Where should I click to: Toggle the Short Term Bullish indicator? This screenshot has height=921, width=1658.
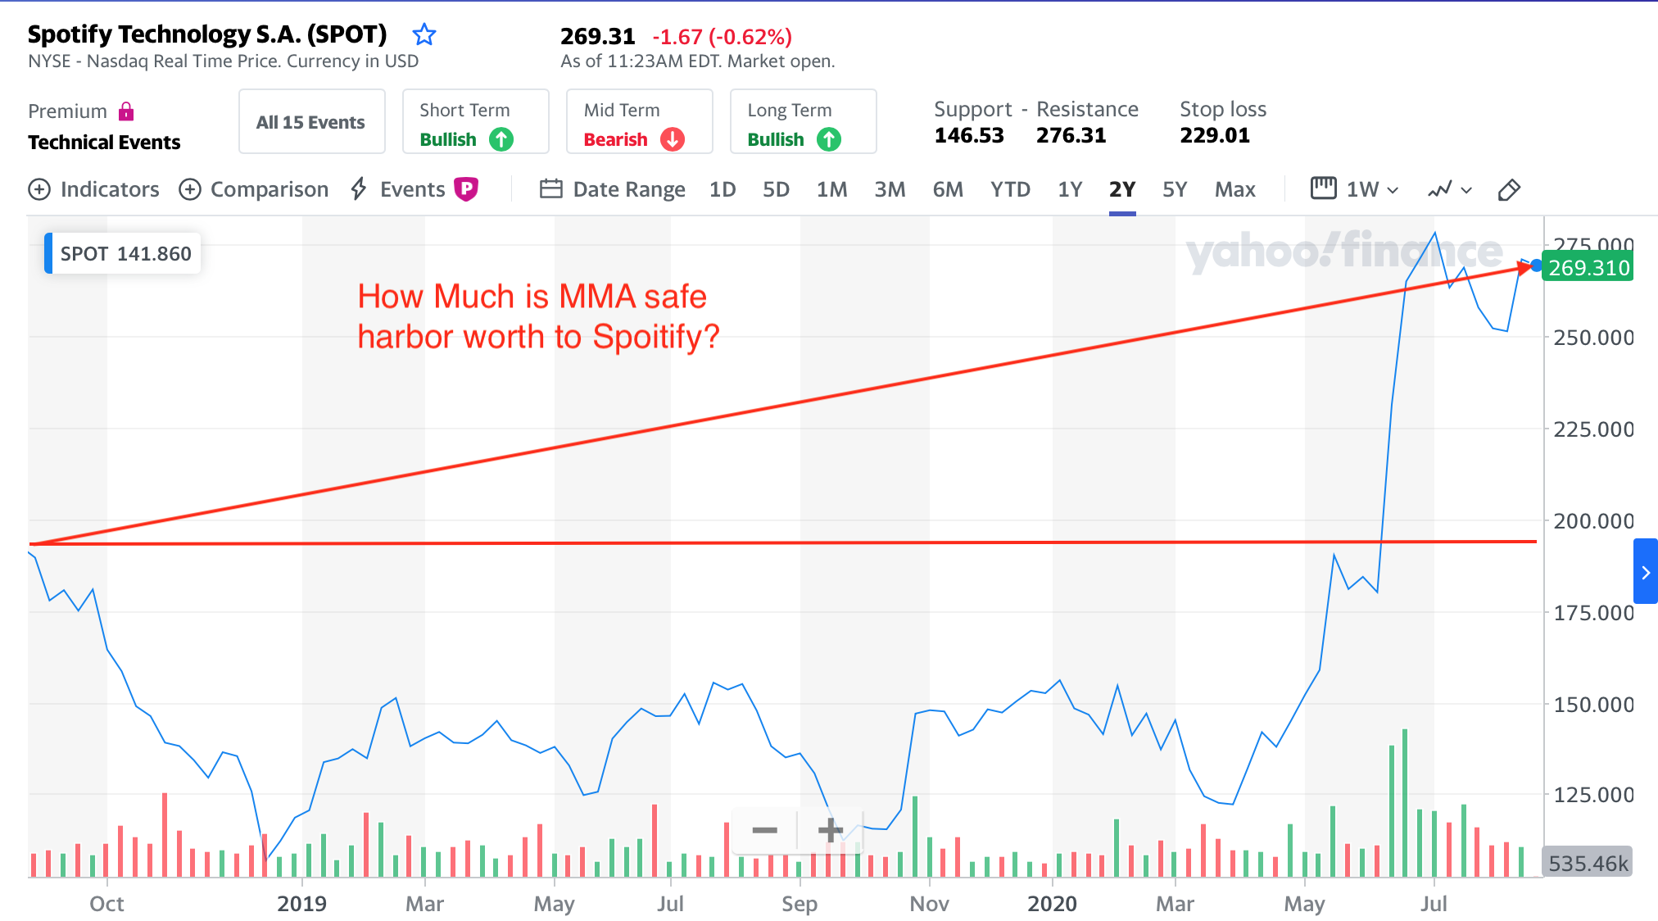coord(474,123)
